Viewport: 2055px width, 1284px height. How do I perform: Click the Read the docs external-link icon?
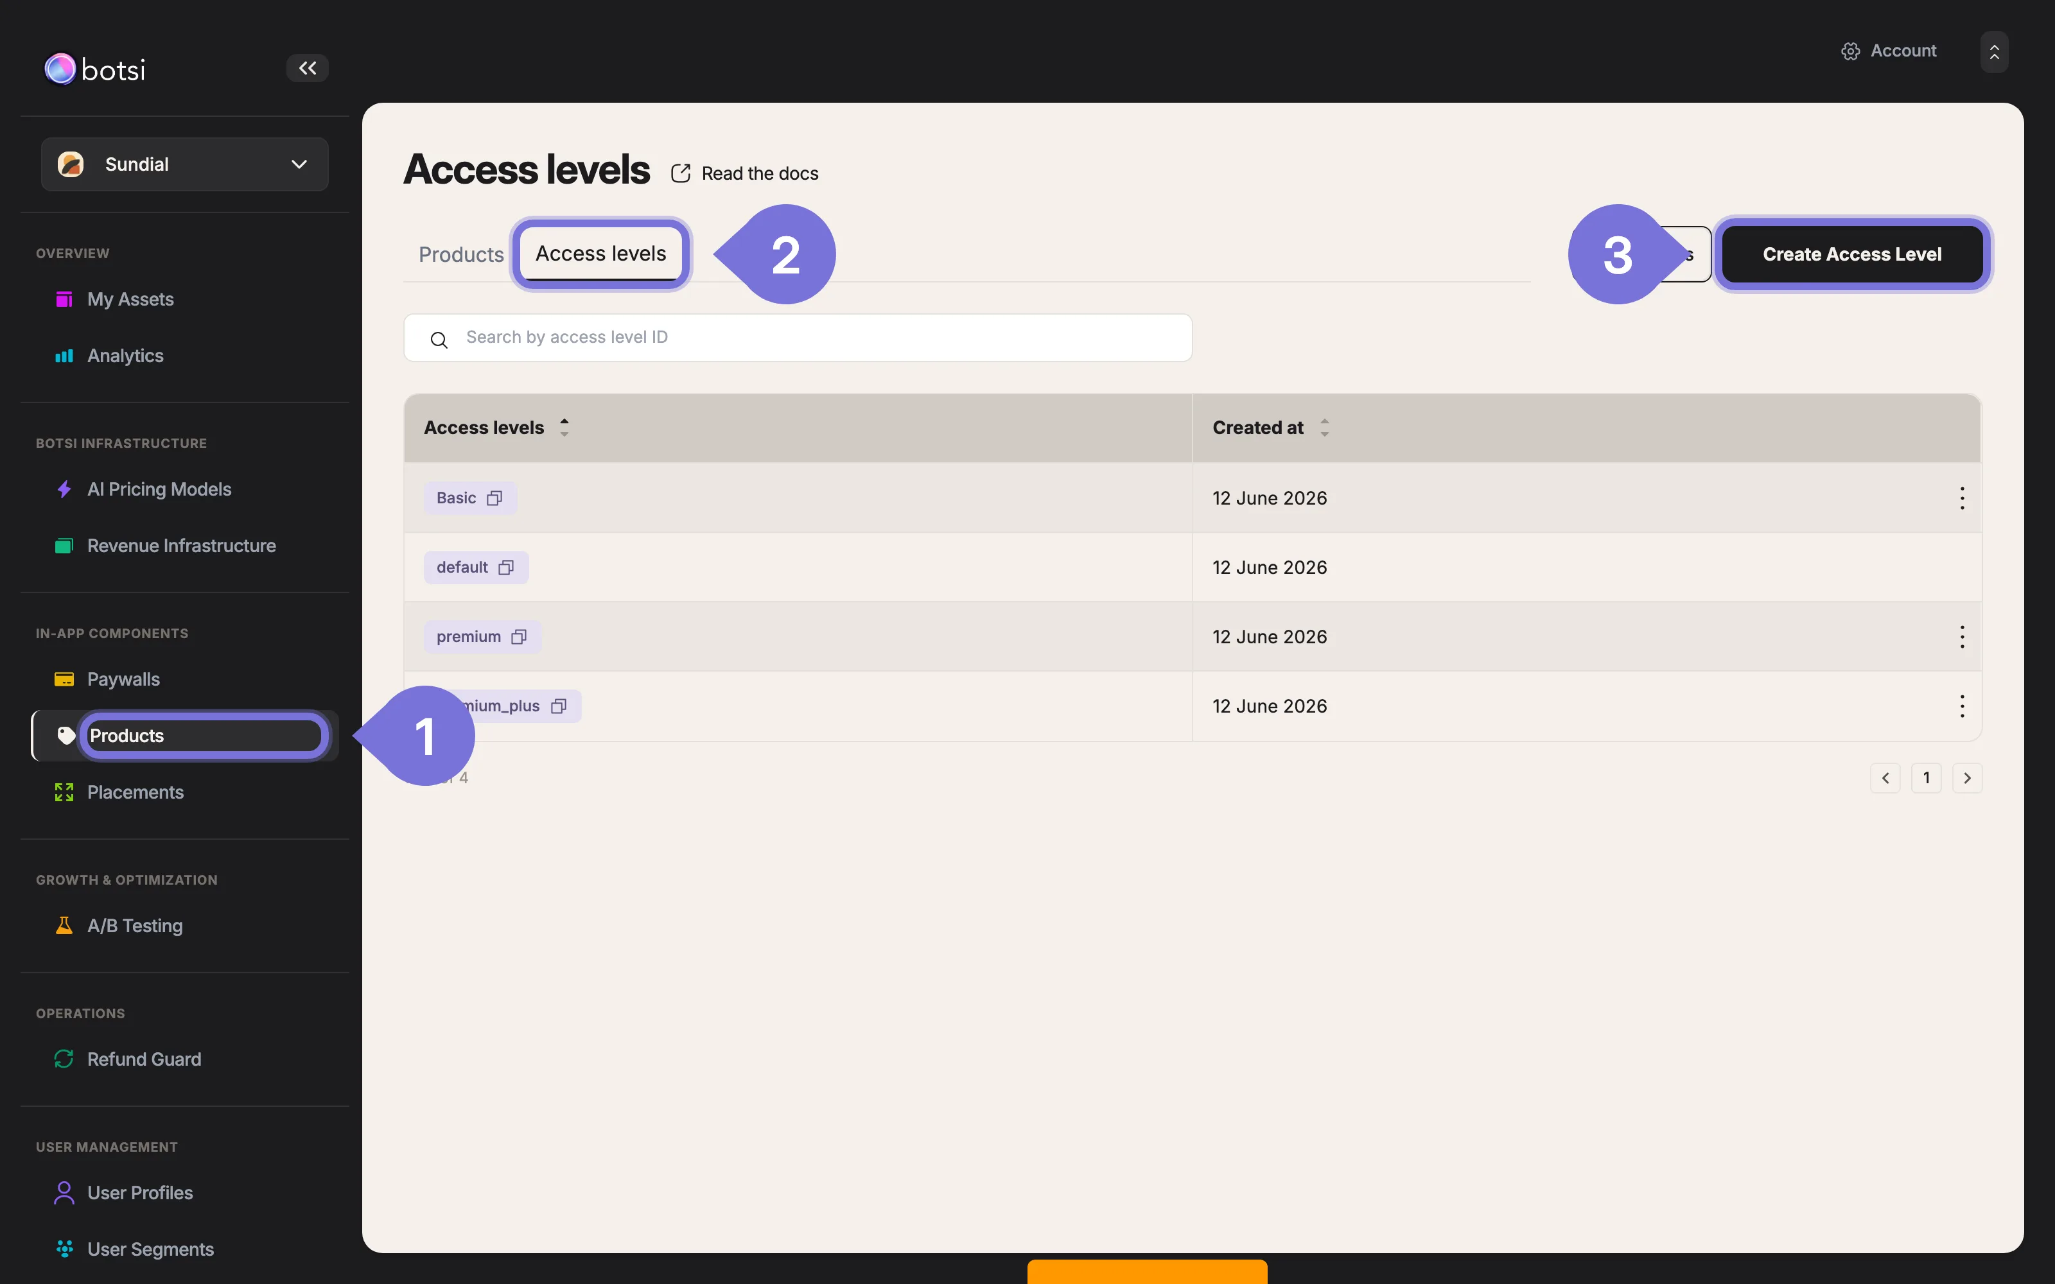(x=680, y=173)
